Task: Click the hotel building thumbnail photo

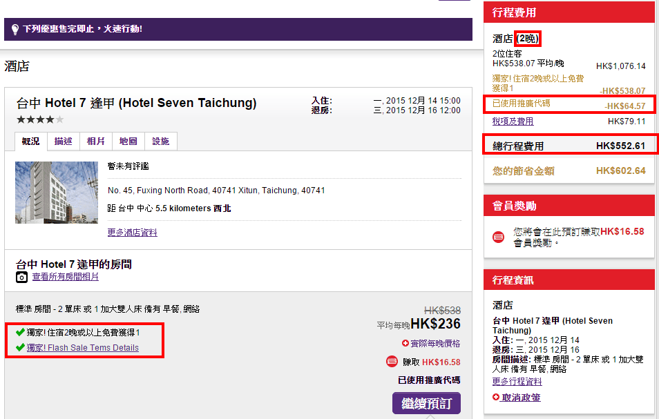Action: [47, 193]
